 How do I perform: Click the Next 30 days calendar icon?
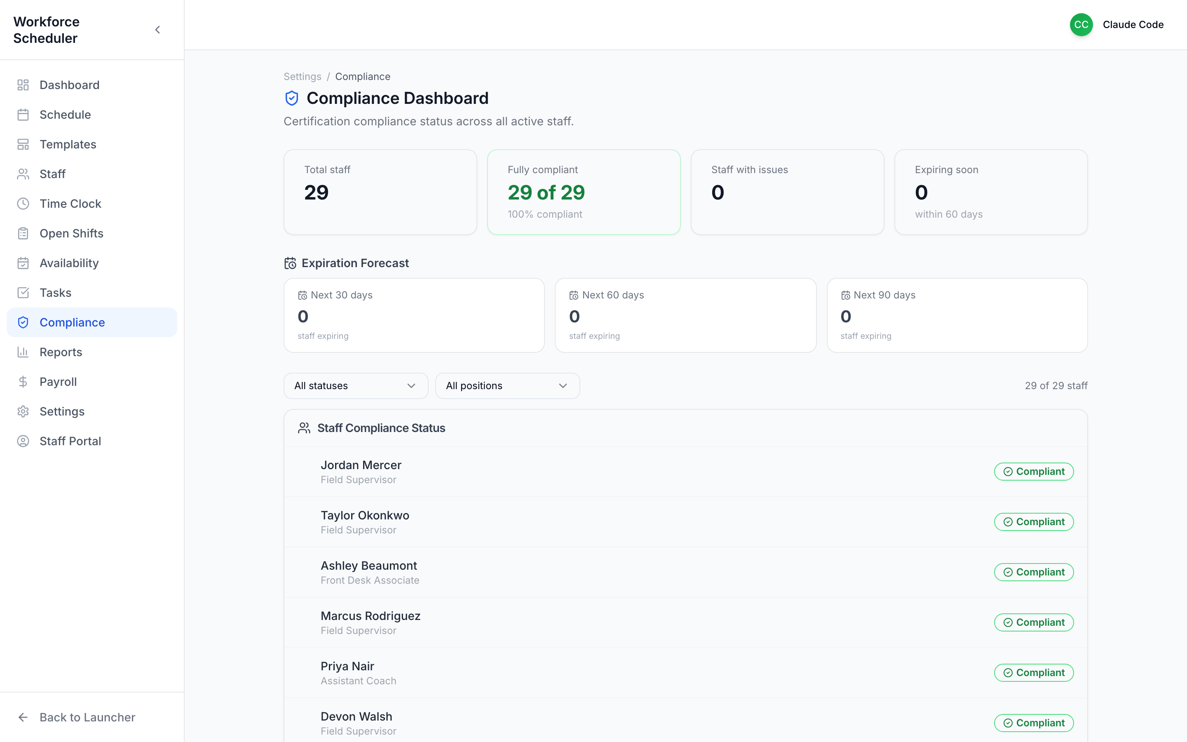click(x=303, y=296)
